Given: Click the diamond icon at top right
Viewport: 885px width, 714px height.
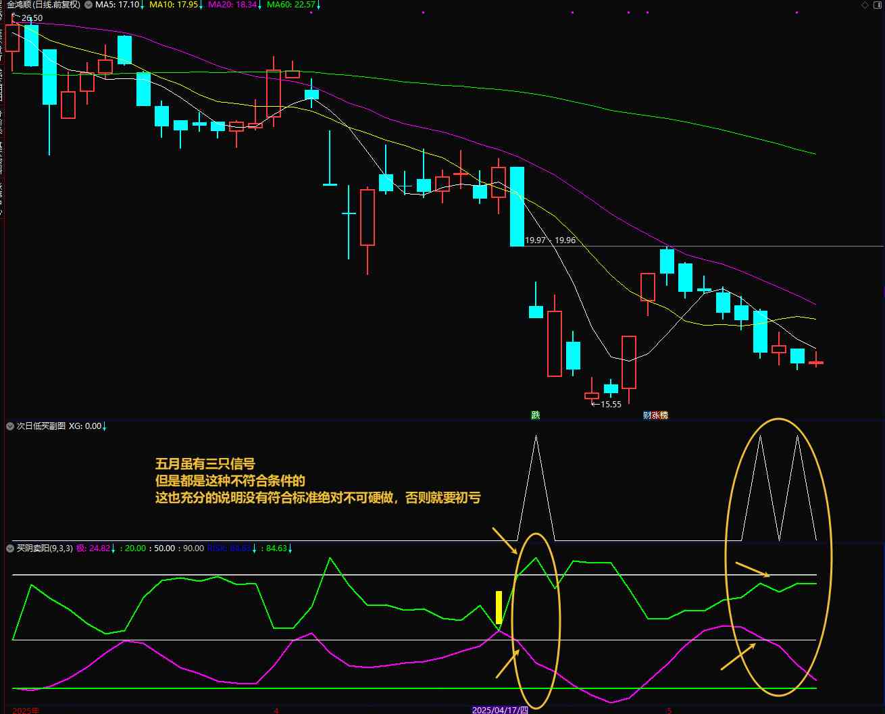Looking at the screenshot, I should (865, 5).
